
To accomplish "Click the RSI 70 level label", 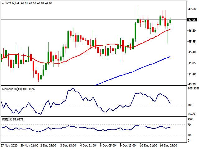I will click(189, 125).
